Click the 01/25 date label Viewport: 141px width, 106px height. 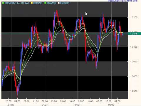click(x=11, y=105)
